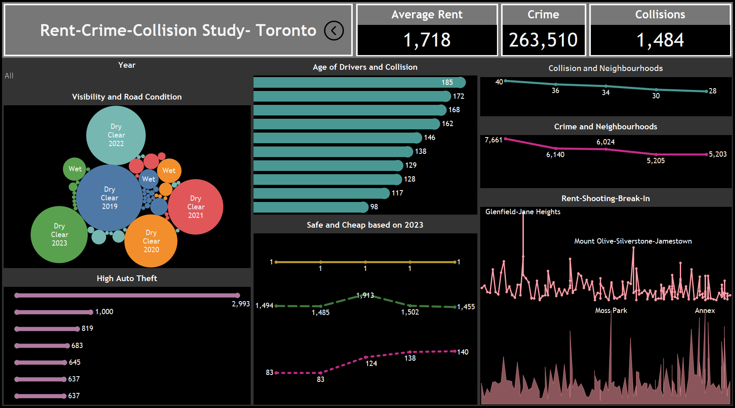This screenshot has height=408, width=735.
Task: Click the Dry Clear 2021 red bubble
Action: point(196,207)
